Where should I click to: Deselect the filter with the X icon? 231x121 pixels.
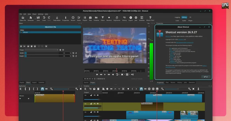[x=46, y=46]
